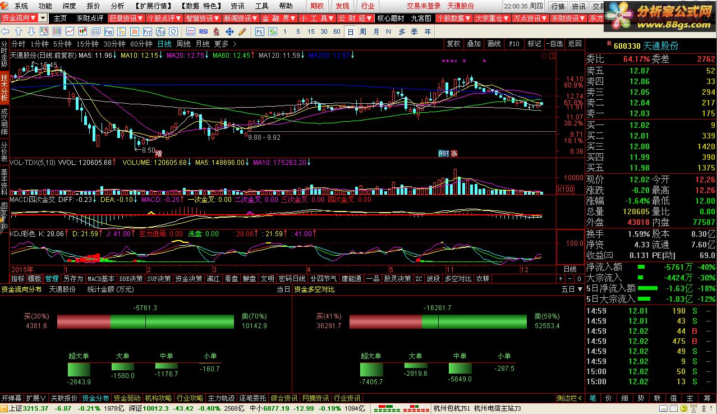Open the f(x) formula manager icon
The height and width of the screenshot is (414, 717).
160,31
